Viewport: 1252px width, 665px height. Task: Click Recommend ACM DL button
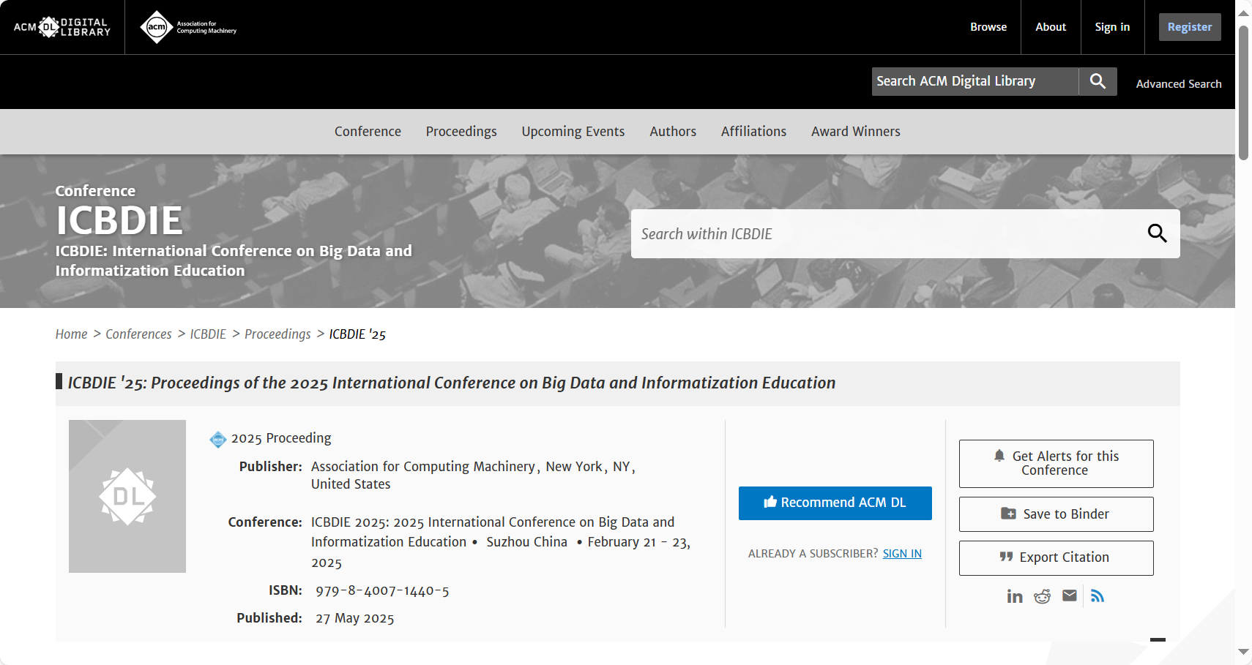(835, 503)
